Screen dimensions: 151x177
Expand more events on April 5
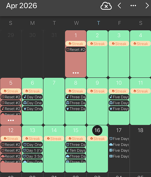pyautogui.click(x=11, y=120)
